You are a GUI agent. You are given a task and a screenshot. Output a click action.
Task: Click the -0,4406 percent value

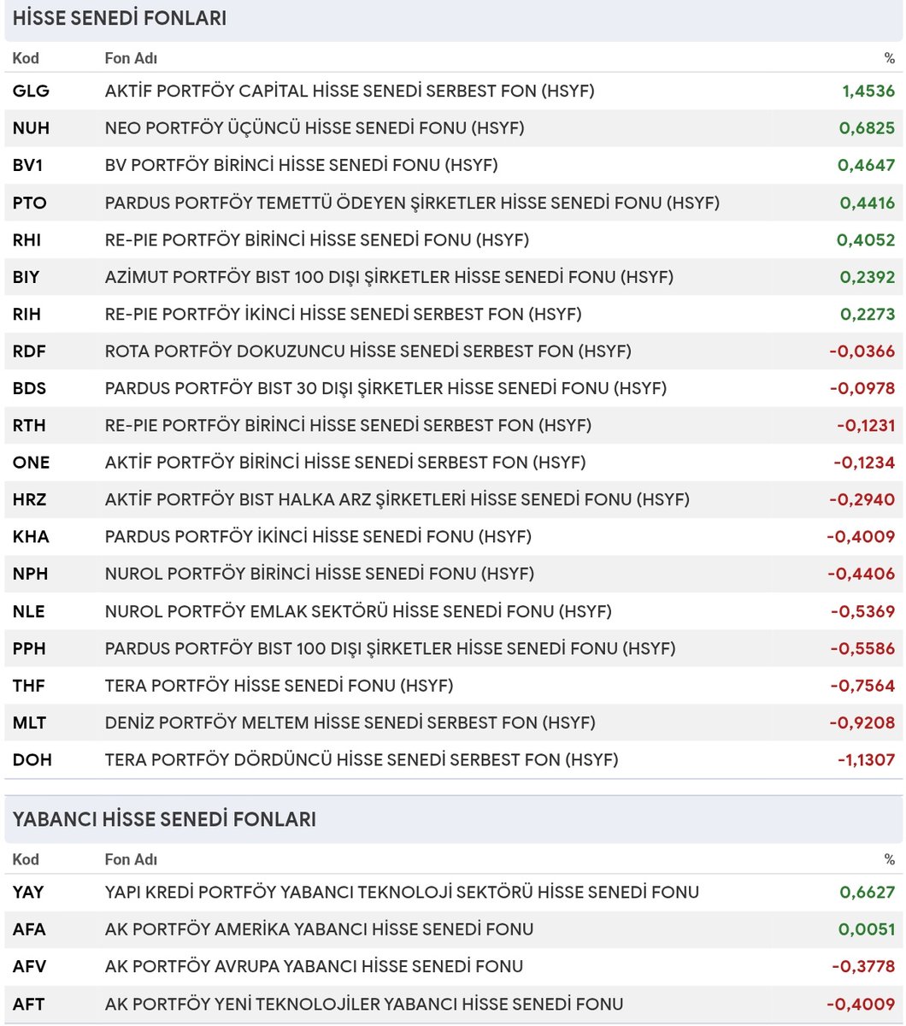862,574
